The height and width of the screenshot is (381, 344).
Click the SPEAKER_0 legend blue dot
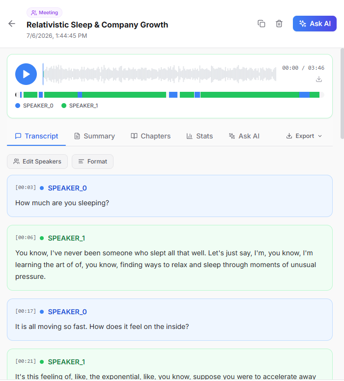[x=18, y=106]
